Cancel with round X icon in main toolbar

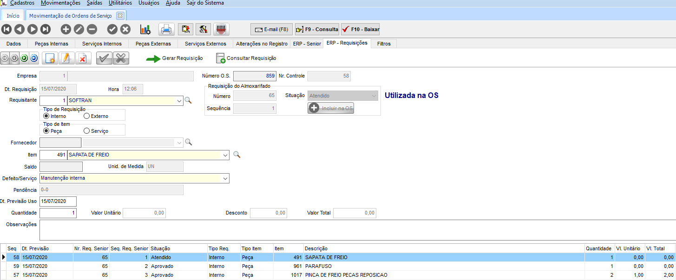[x=125, y=29]
